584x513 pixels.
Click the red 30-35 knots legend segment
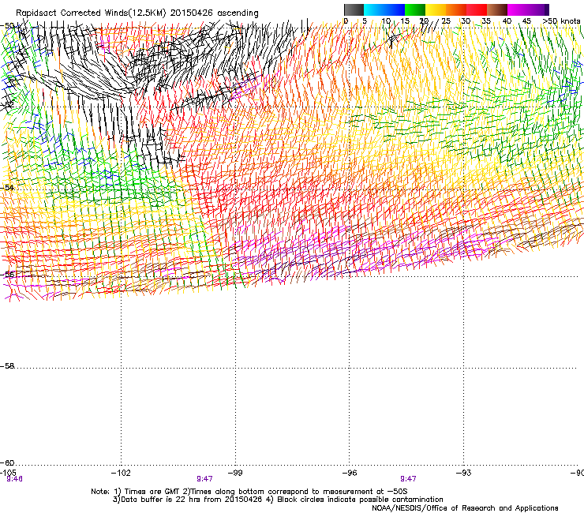pyautogui.click(x=477, y=9)
